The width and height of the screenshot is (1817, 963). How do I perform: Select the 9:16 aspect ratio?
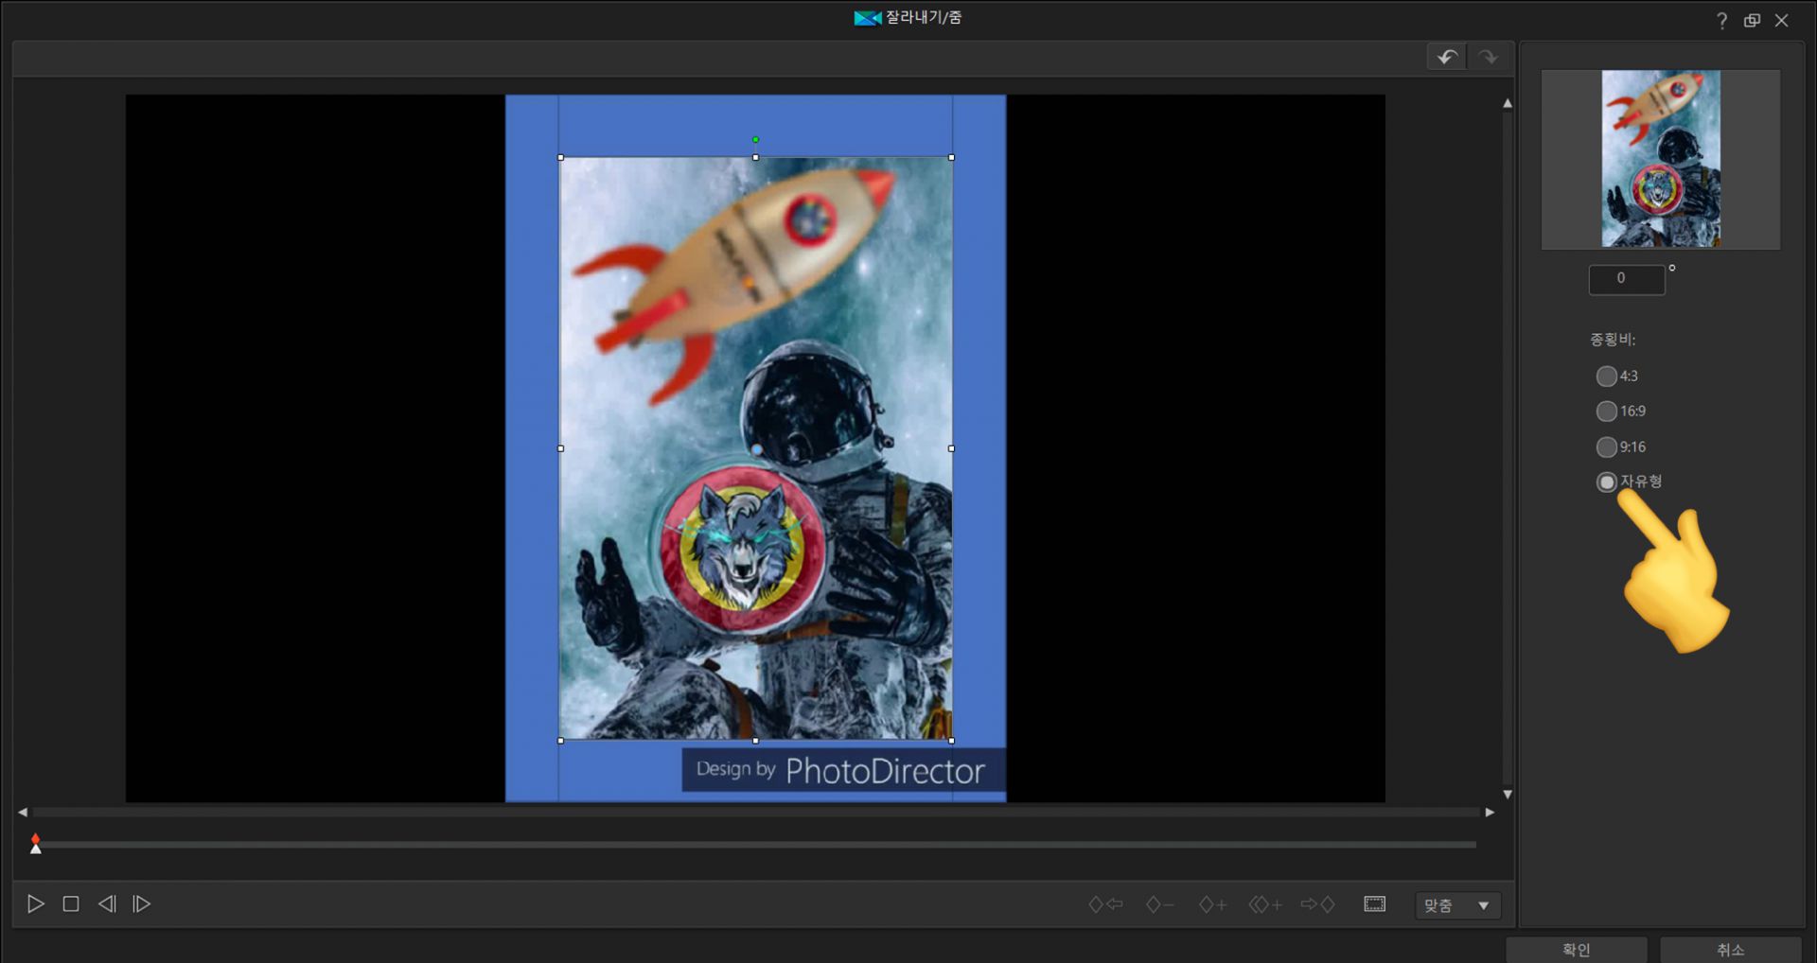[x=1607, y=447]
